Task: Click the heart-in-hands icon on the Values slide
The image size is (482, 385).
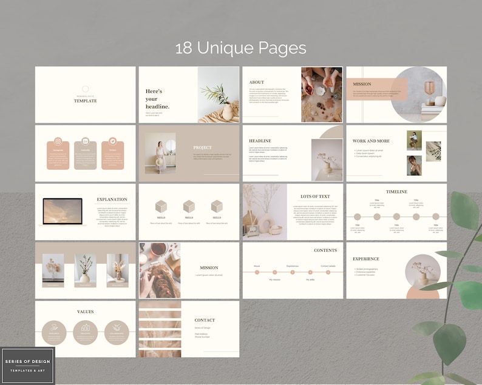Action: coord(54,328)
